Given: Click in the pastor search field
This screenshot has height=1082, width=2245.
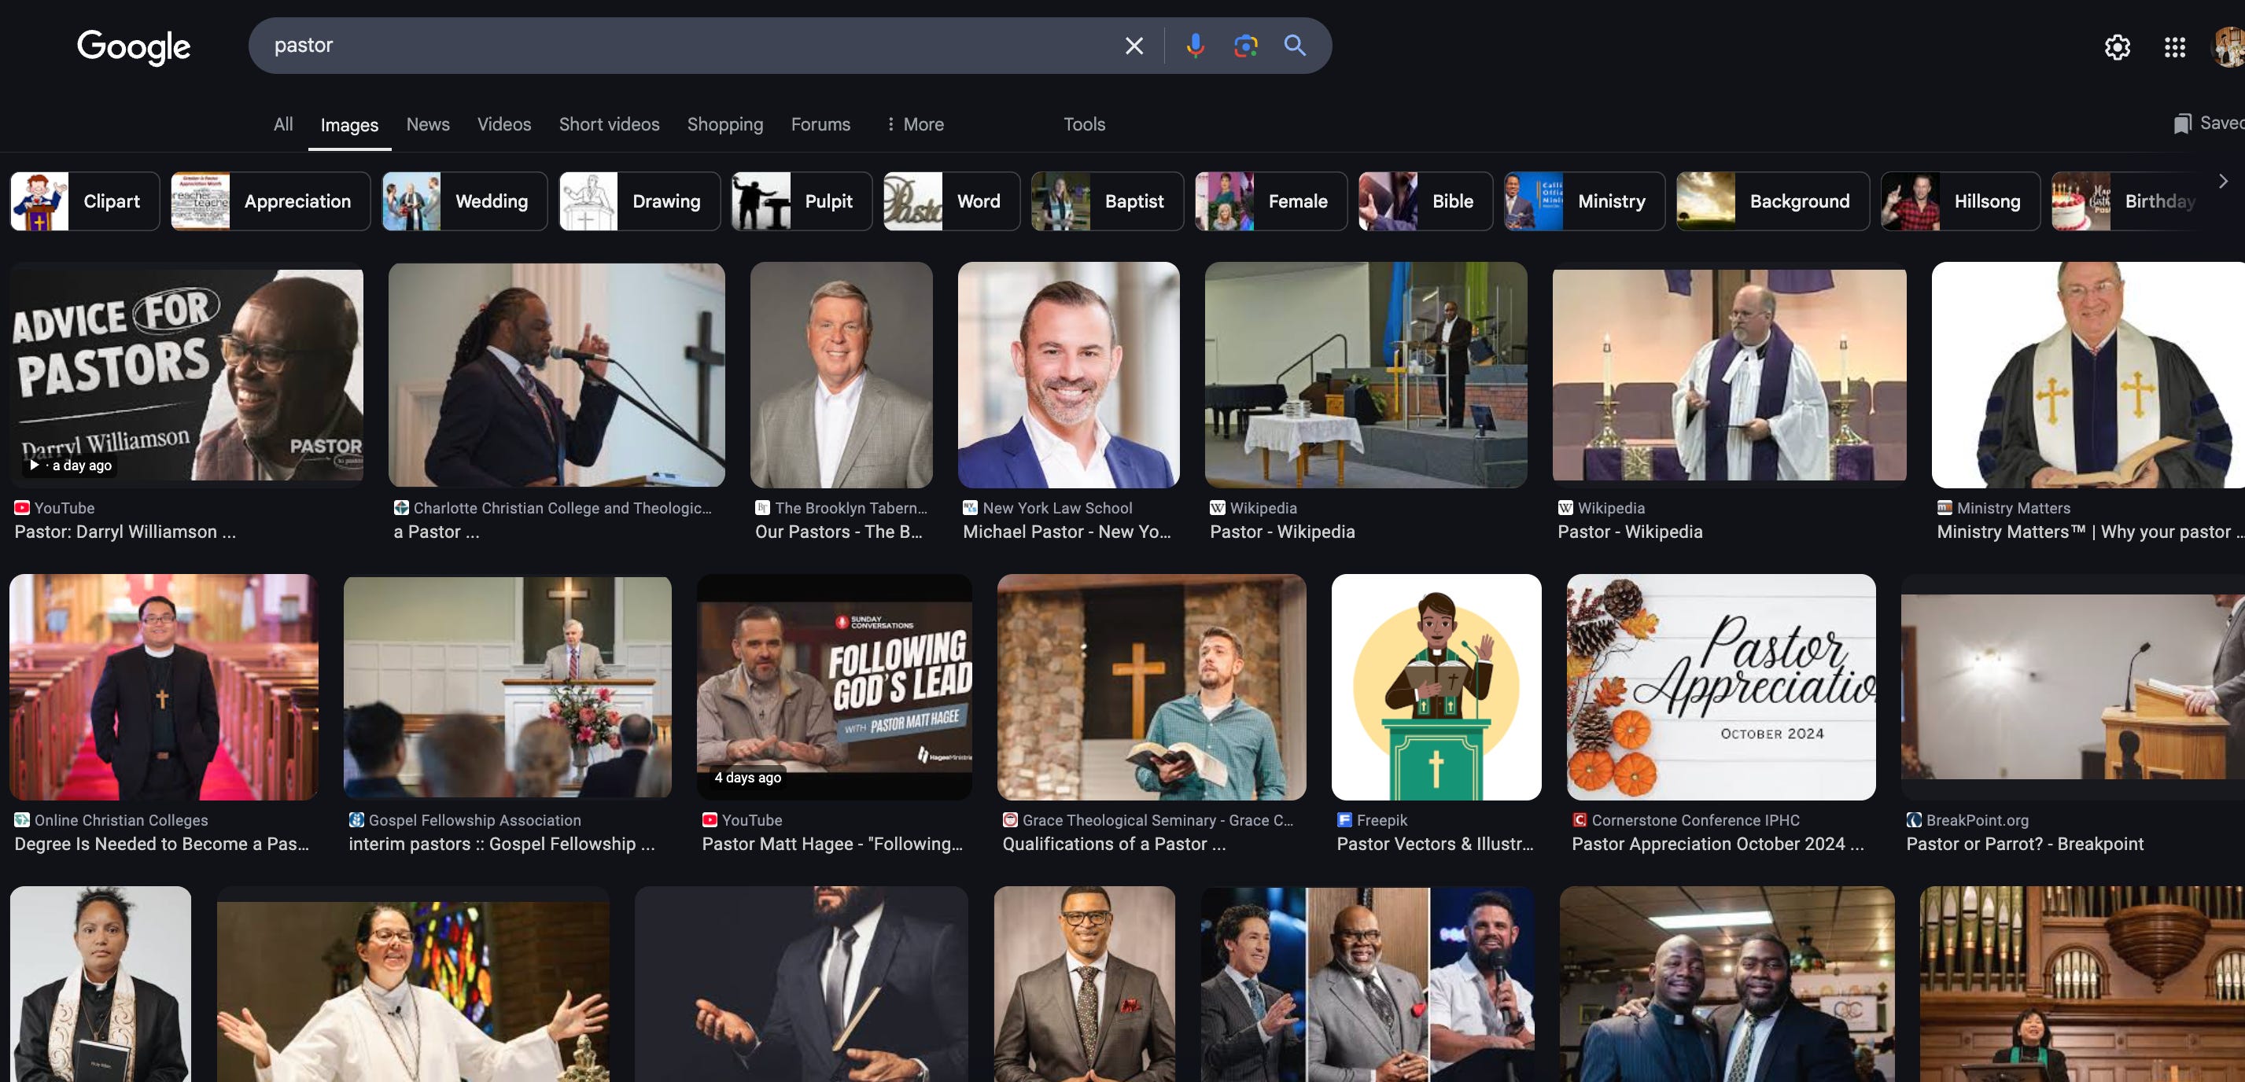Looking at the screenshot, I should point(680,46).
